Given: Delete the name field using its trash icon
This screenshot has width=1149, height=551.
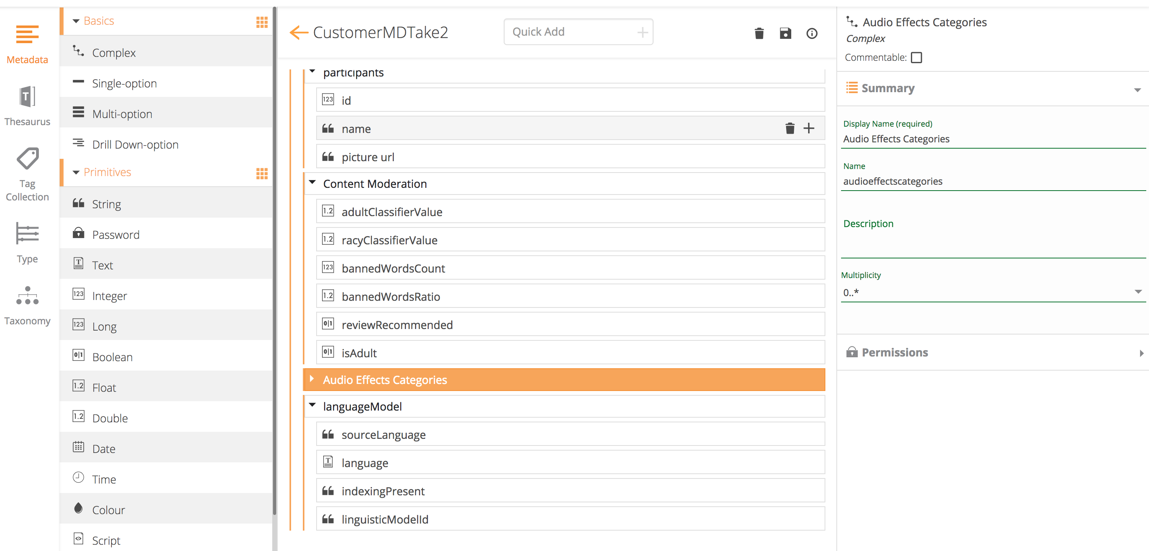Looking at the screenshot, I should click(790, 128).
